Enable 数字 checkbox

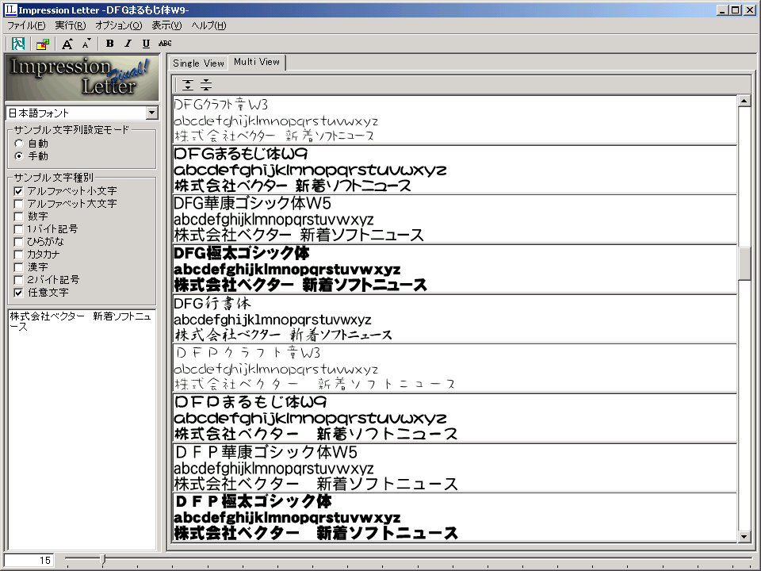(x=18, y=216)
